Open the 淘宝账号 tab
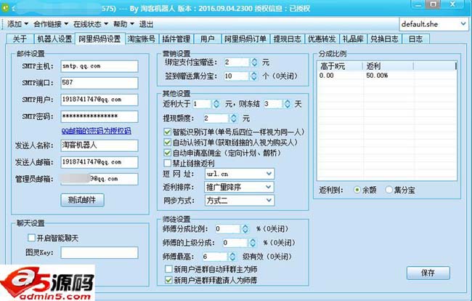This screenshot has height=301, width=472. 141,39
